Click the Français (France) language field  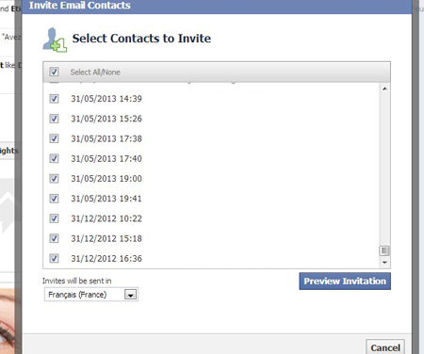(x=91, y=295)
